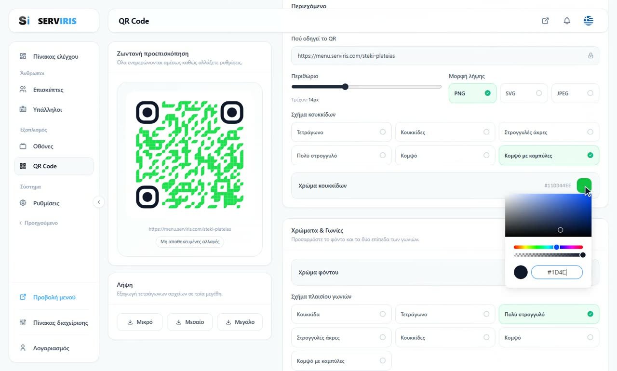Choose Πολύ στρογγυλό dot shape

coord(341,155)
